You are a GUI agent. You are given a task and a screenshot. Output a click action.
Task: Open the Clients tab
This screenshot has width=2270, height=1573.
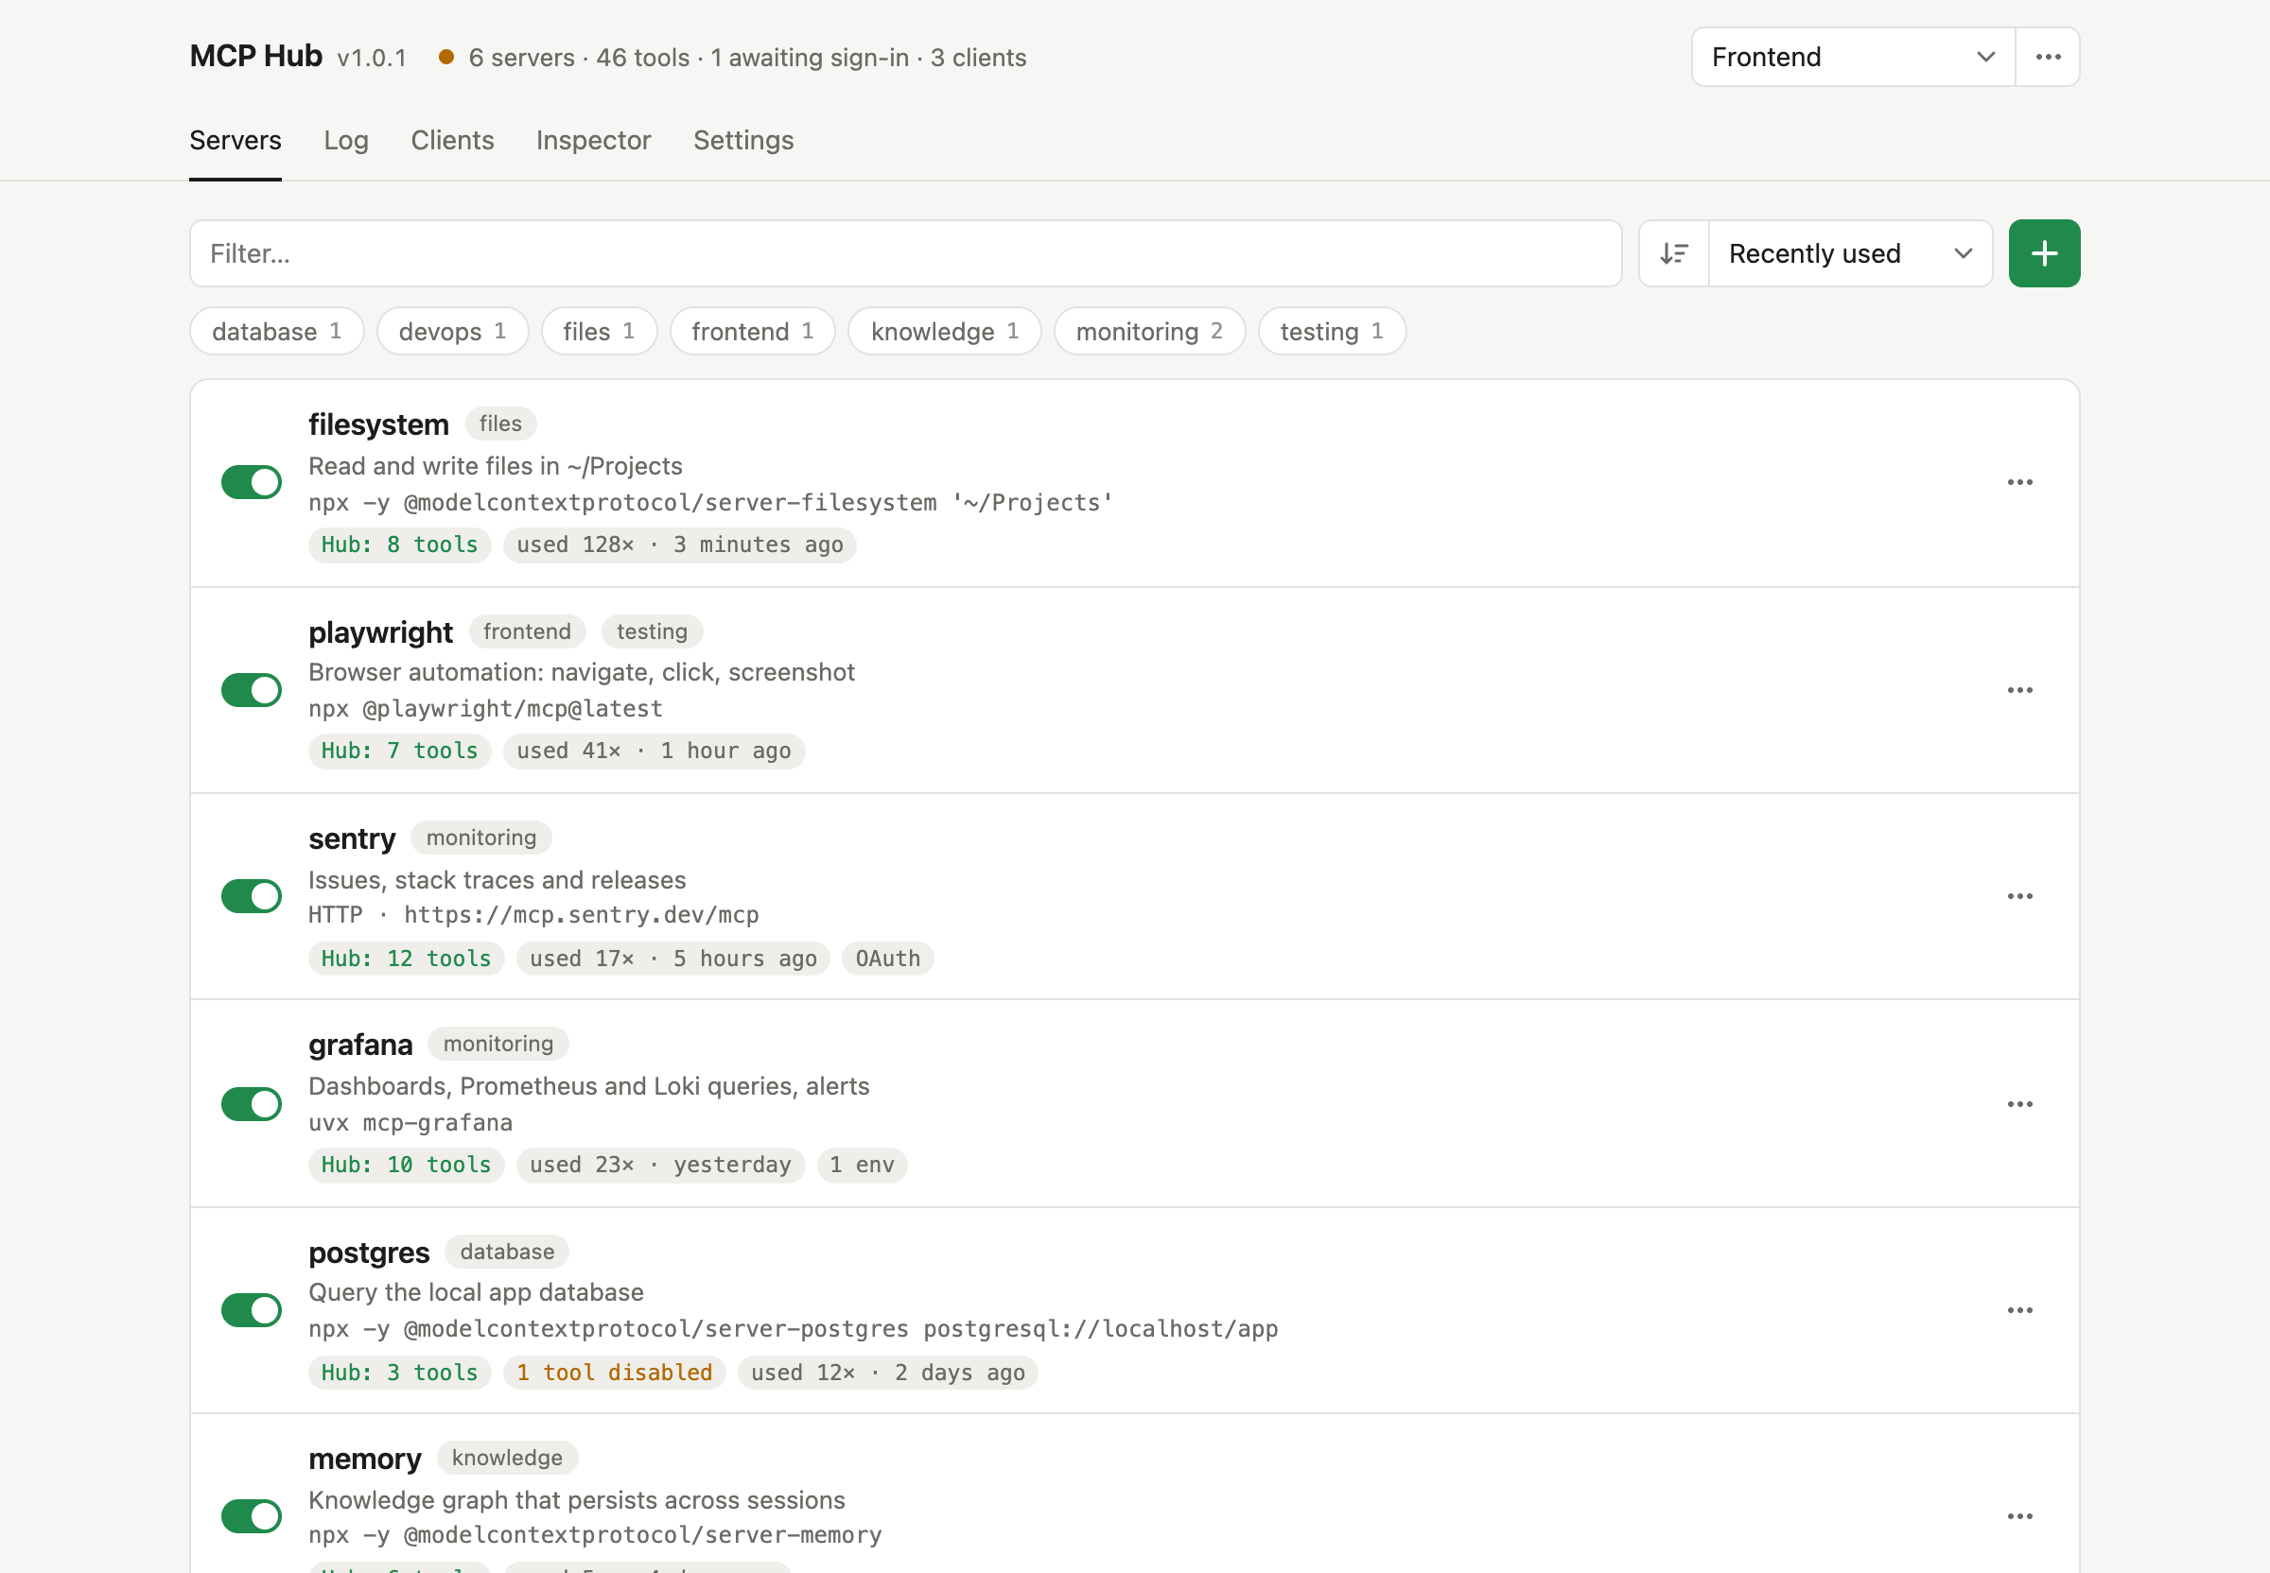pos(453,140)
